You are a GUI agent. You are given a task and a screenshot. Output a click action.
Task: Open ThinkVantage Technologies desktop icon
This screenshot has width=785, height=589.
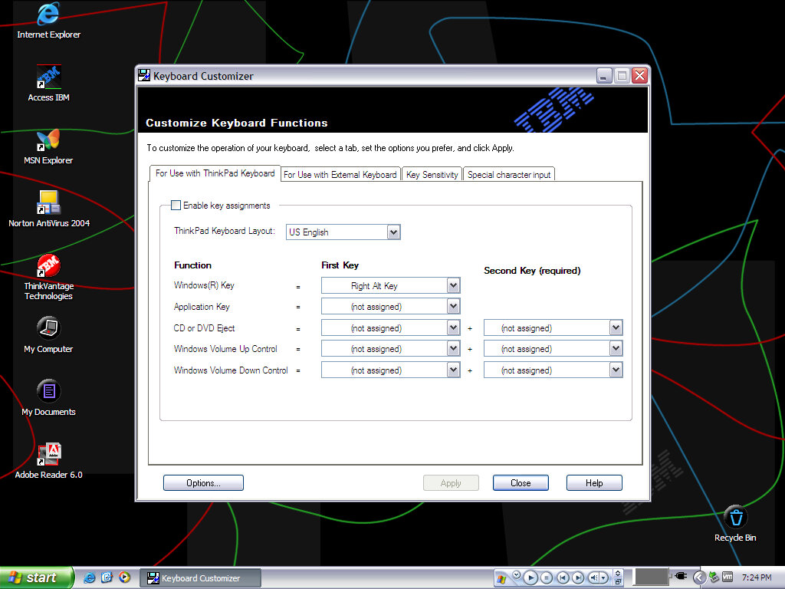pos(48,266)
